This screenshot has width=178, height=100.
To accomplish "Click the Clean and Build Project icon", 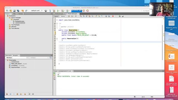I will point(54,11).
